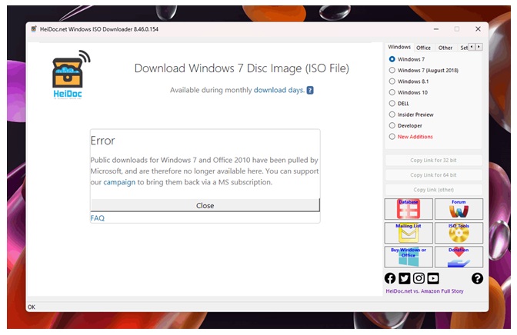Open HeiDoc Facebook page icon
This screenshot has width=517, height=335.
(x=390, y=278)
